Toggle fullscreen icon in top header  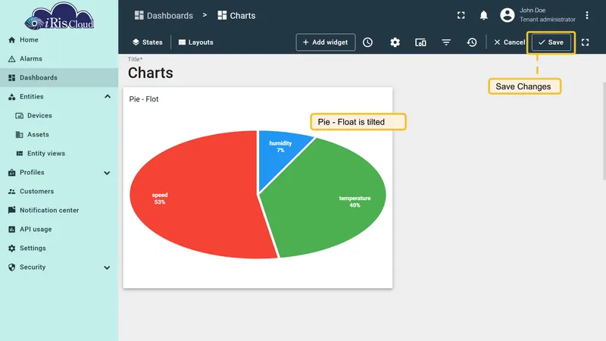point(461,15)
